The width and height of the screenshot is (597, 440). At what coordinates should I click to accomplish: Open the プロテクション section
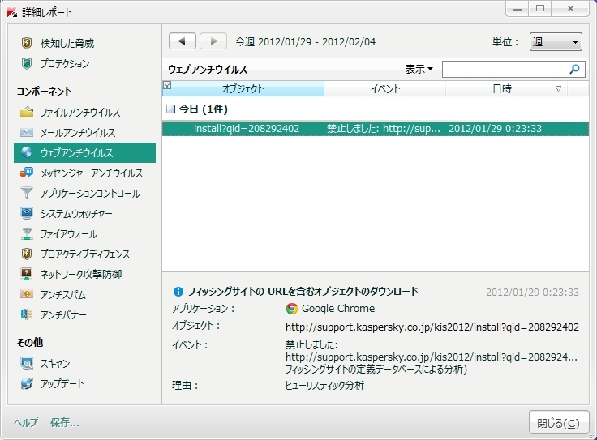(x=65, y=63)
